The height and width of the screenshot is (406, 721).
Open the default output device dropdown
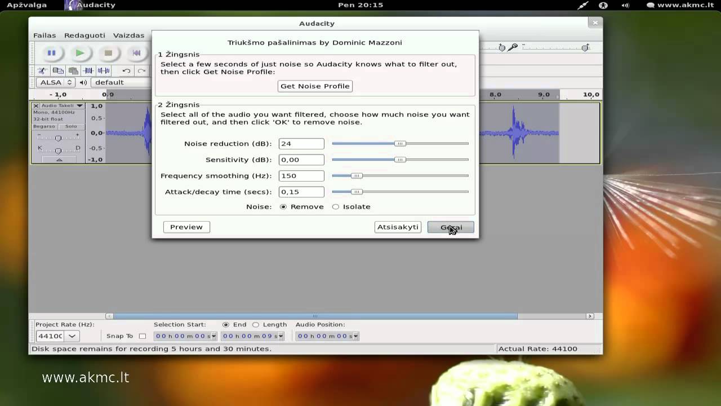tap(121, 82)
